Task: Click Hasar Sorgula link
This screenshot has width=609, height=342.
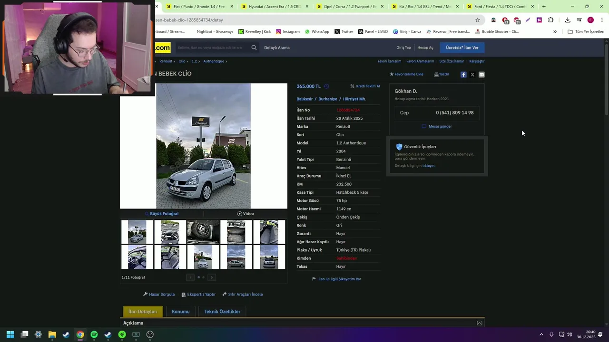Action: click(159, 294)
